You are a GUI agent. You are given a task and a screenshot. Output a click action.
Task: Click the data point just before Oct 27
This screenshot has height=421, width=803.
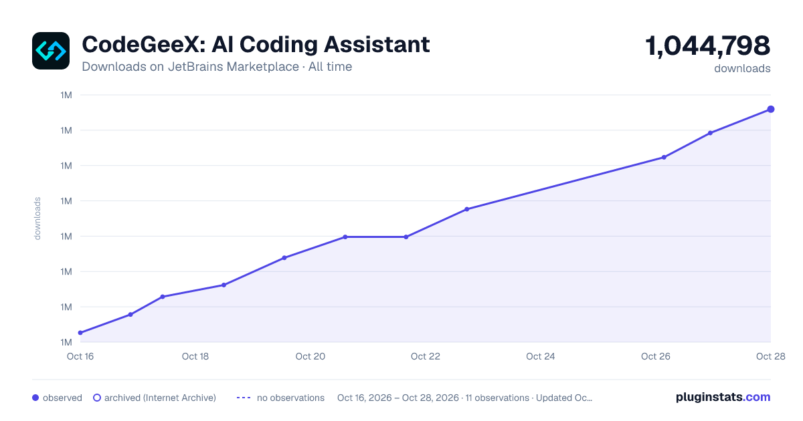[710, 133]
